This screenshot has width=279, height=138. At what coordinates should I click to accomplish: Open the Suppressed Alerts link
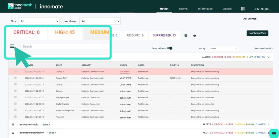click(x=263, y=48)
